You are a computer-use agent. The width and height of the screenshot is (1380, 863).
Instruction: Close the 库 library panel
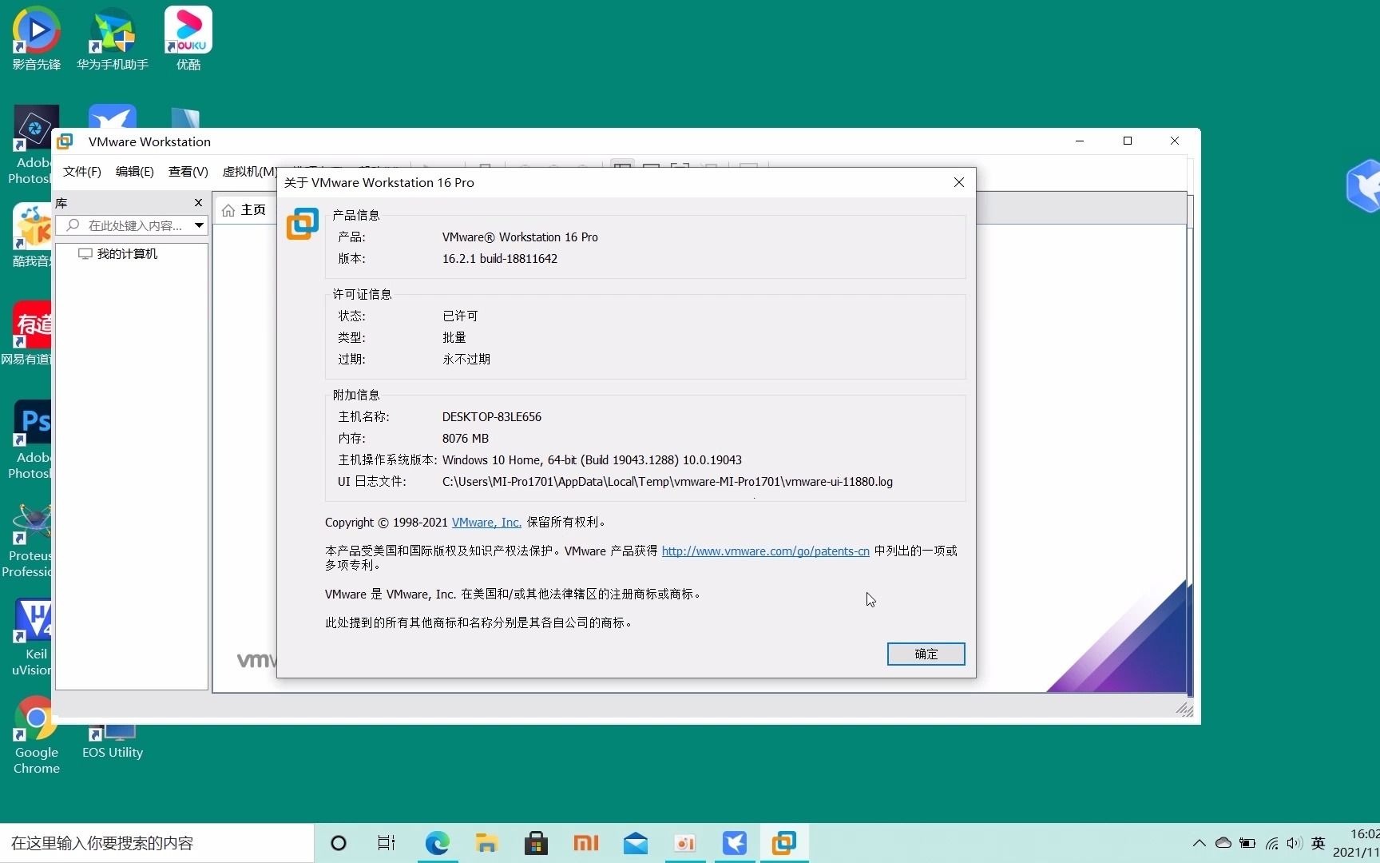pos(198,203)
